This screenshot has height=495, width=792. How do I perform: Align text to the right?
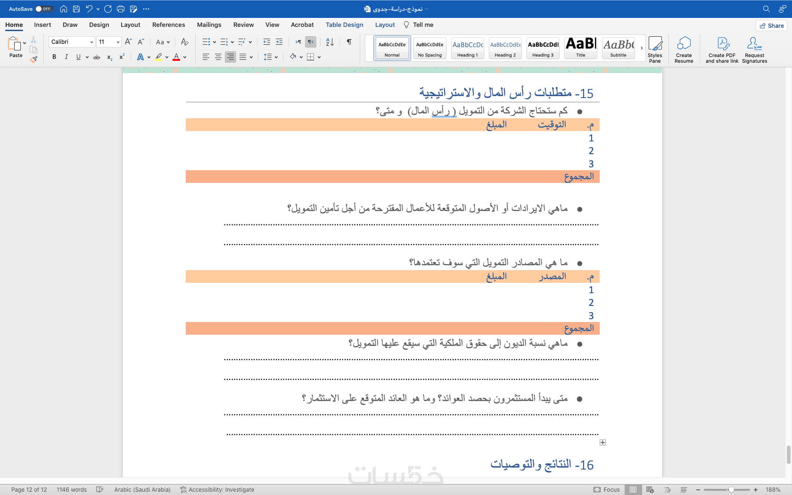[231, 57]
